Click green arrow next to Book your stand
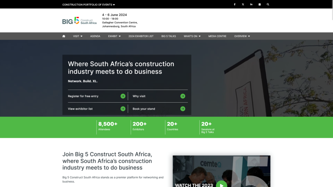The image size is (333, 187). pos(183,109)
